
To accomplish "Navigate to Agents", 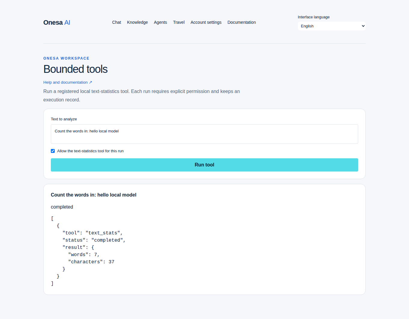I will (x=160, y=22).
